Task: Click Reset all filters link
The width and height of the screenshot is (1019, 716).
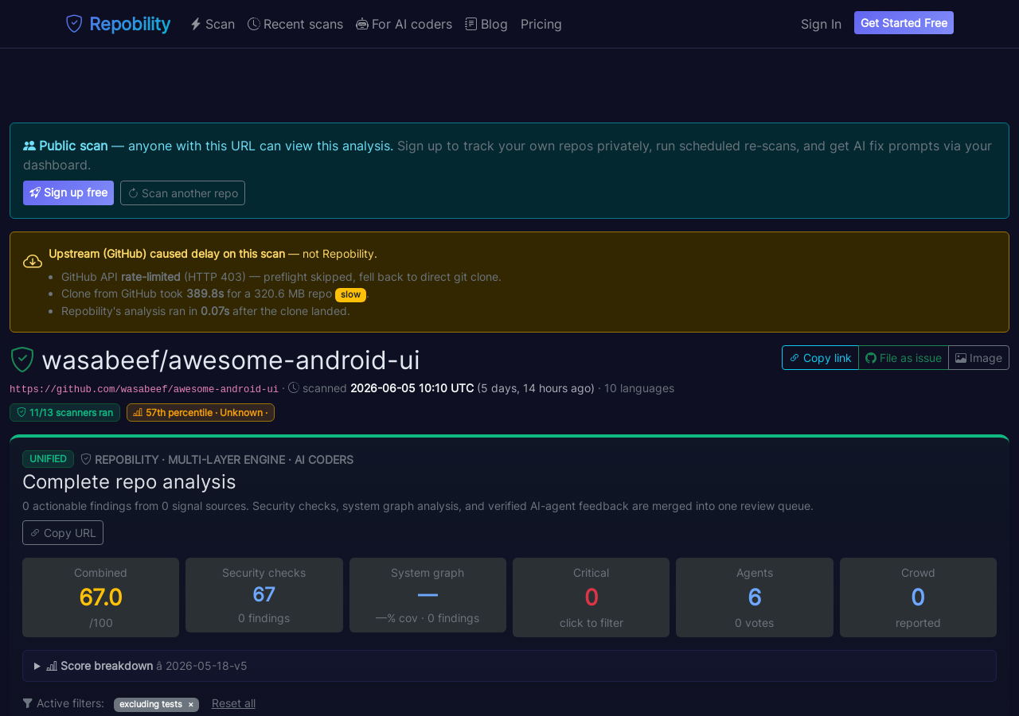Action: [233, 703]
